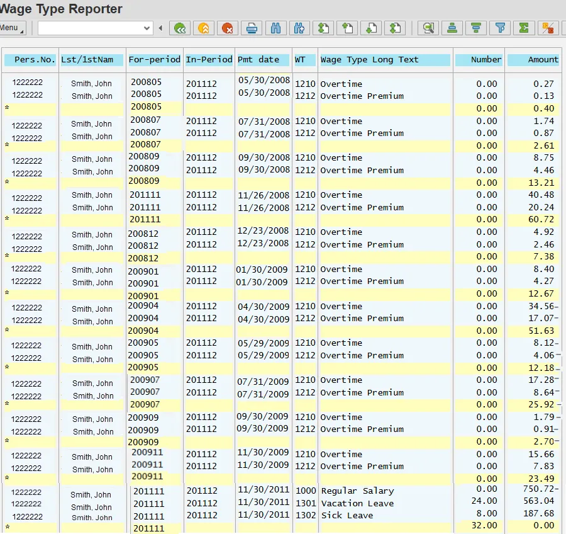This screenshot has height=534, width=566.
Task: Click the Sigma total icon
Action: [x=523, y=28]
